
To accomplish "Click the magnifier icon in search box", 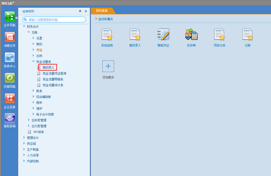I will pyautogui.click(x=25, y=19).
